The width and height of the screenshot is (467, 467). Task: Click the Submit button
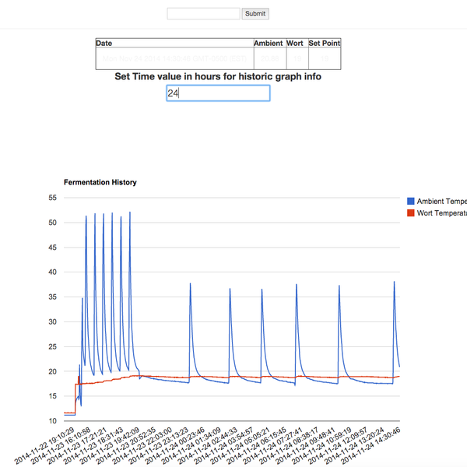pyautogui.click(x=255, y=14)
